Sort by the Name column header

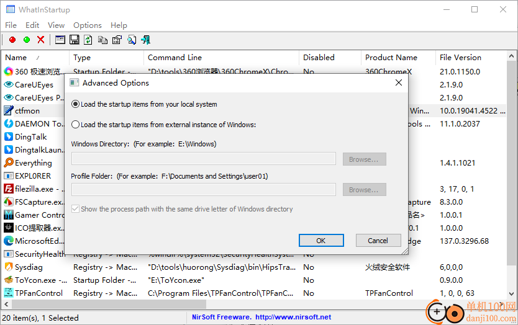35,58
